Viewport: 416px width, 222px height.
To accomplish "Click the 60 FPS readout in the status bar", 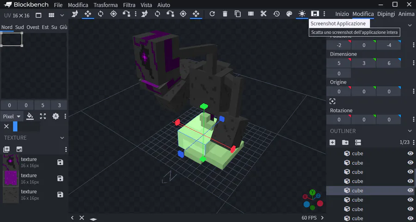I will [x=309, y=218].
